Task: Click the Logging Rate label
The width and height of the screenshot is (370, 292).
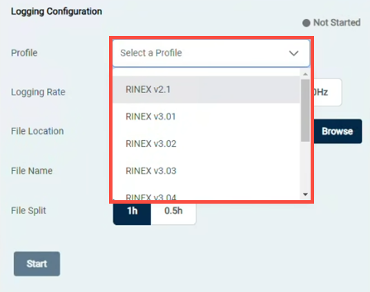Action: pyautogui.click(x=38, y=92)
